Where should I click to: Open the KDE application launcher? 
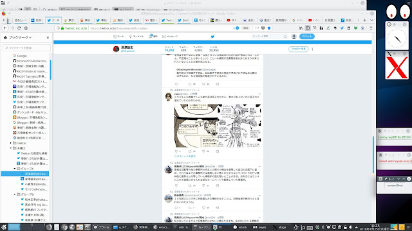pyautogui.click(x=4, y=227)
